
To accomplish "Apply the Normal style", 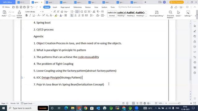I will click(112, 14).
